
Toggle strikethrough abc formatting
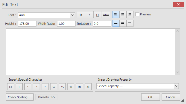click(x=106, y=15)
